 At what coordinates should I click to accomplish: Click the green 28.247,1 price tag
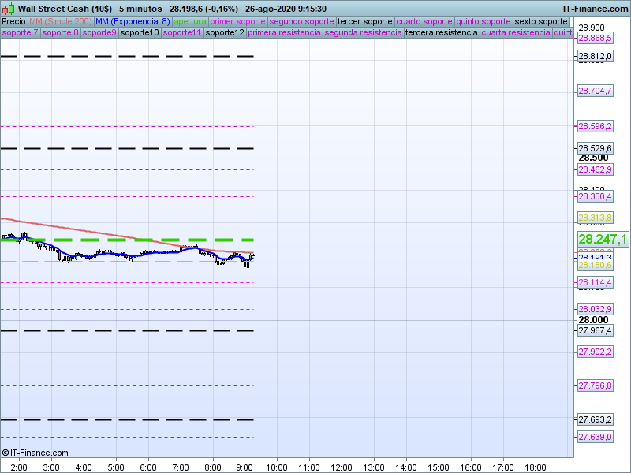click(x=603, y=239)
